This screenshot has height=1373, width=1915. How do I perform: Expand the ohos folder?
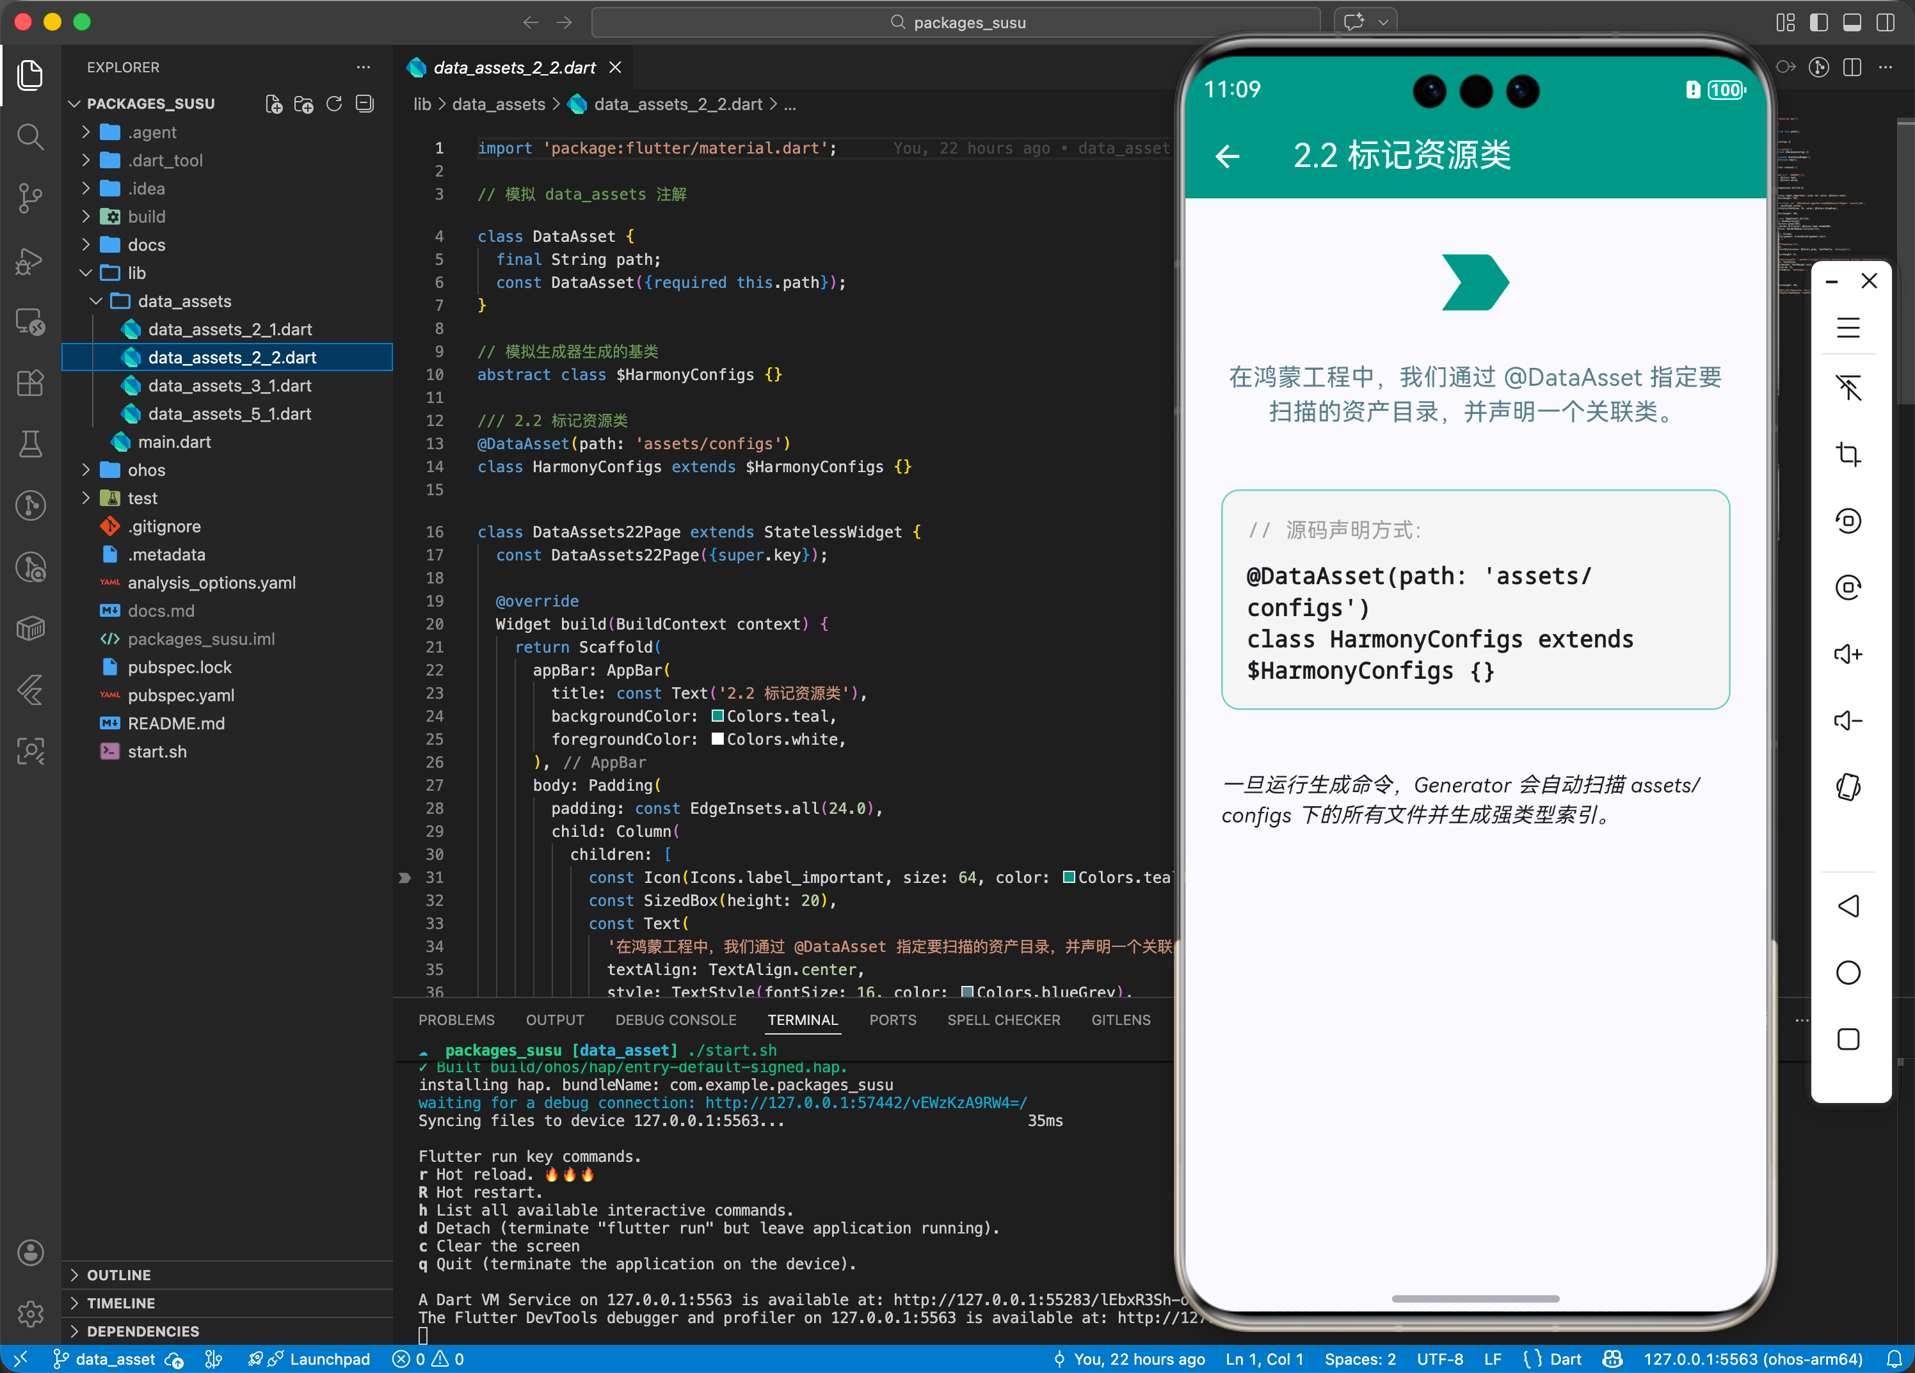click(146, 470)
